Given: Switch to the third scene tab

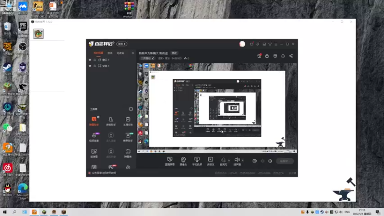Looking at the screenshot, I should pyautogui.click(x=120, y=53).
